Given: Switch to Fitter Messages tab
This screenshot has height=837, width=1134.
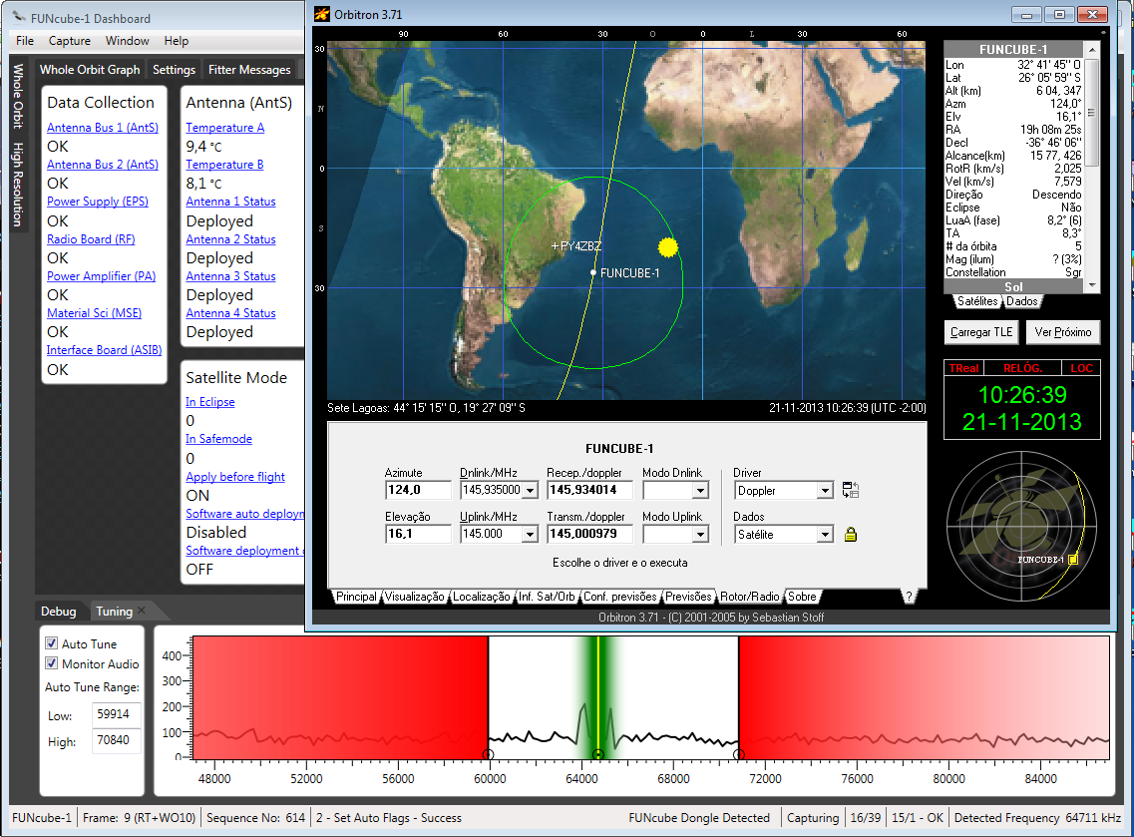Looking at the screenshot, I should point(249,70).
